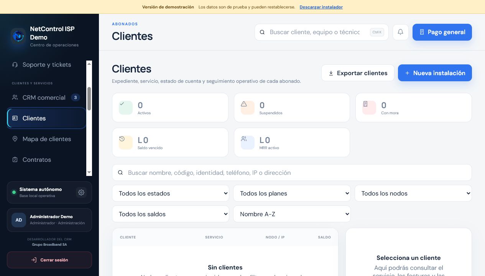Click the Sin clientes message
The width and height of the screenshot is (485, 276).
point(225,268)
